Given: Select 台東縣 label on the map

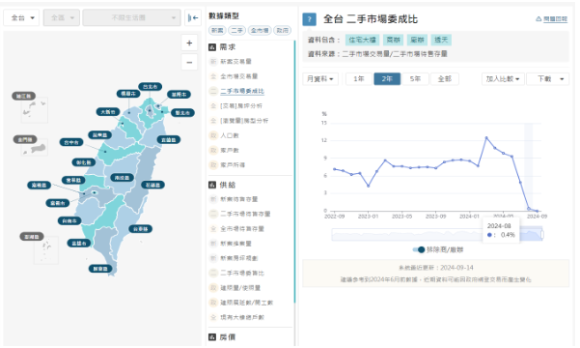Looking at the screenshot, I should (141, 229).
